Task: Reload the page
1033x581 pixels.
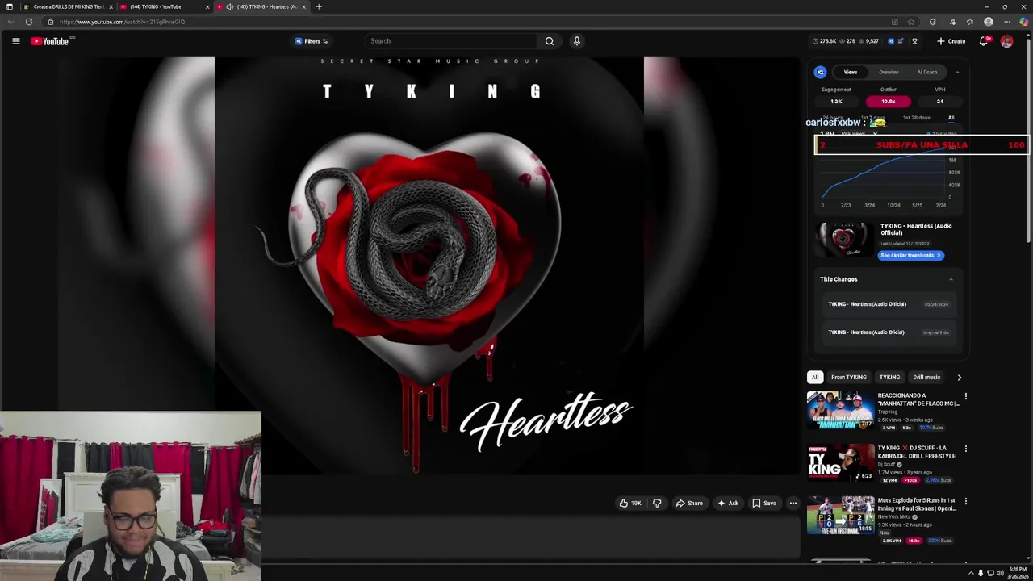Action: (29, 22)
